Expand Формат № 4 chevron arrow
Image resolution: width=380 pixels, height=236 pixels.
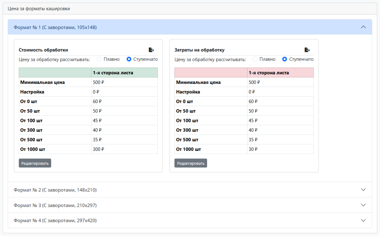[x=363, y=220]
